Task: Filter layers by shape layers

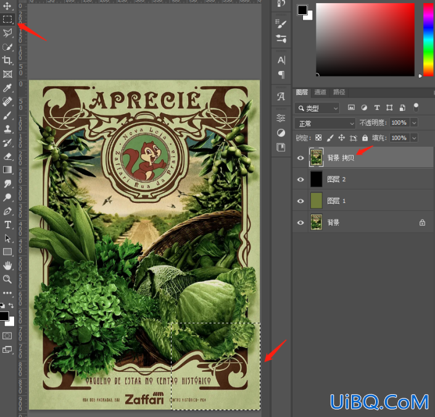Action: [389, 107]
